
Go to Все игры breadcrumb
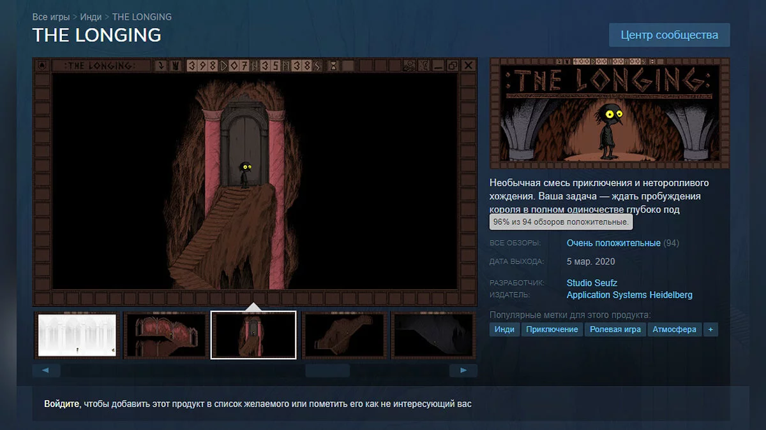(x=50, y=17)
